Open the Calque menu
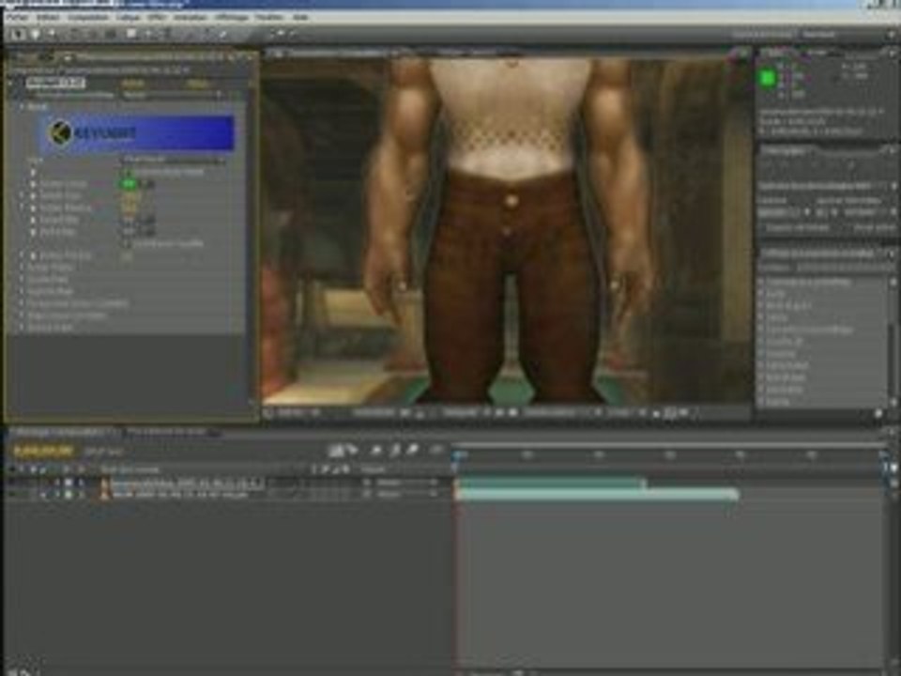The image size is (901, 676). point(128,17)
